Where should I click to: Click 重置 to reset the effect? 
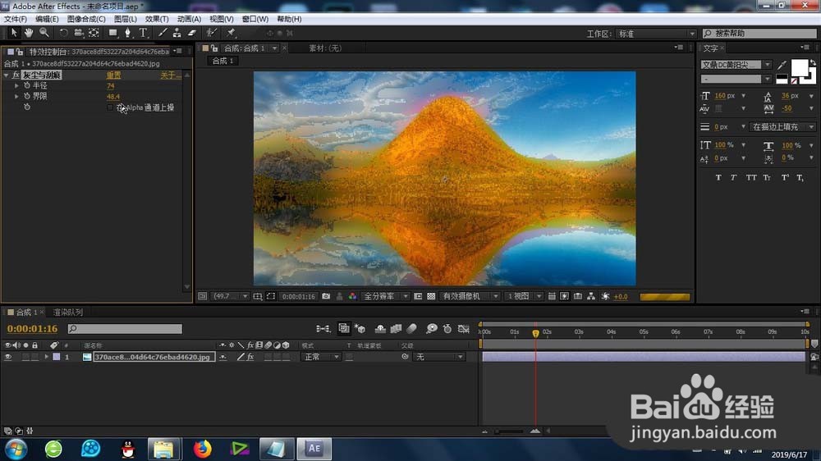click(x=113, y=75)
